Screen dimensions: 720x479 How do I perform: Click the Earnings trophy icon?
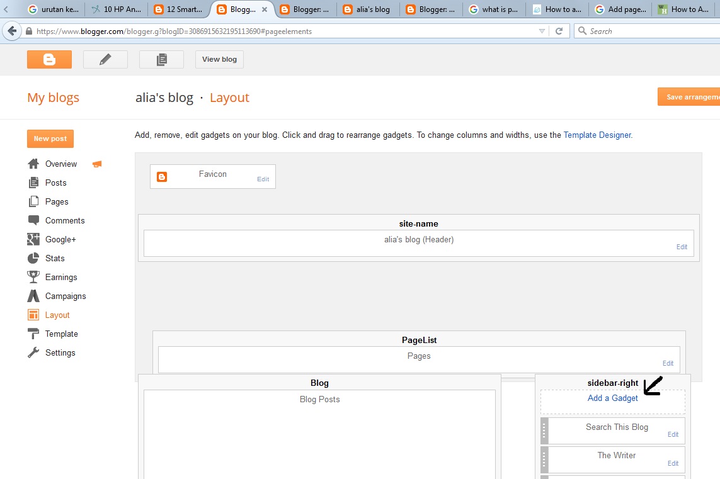point(33,277)
